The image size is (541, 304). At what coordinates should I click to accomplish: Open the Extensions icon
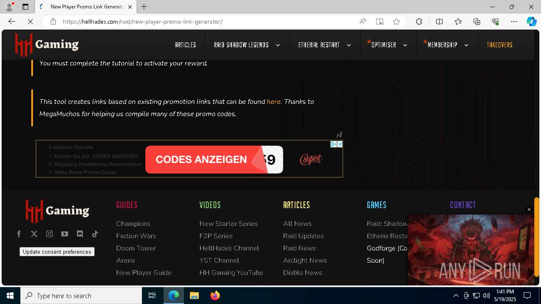pos(419,22)
